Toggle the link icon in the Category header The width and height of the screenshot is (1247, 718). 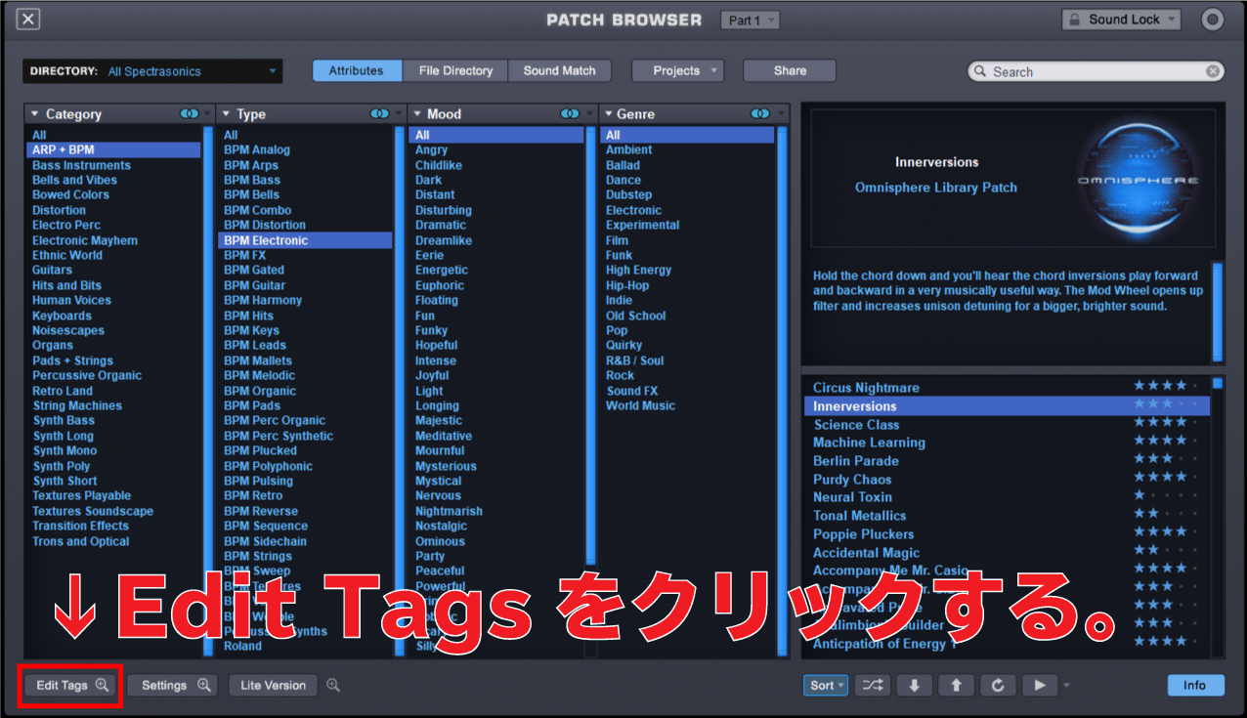[x=190, y=114]
